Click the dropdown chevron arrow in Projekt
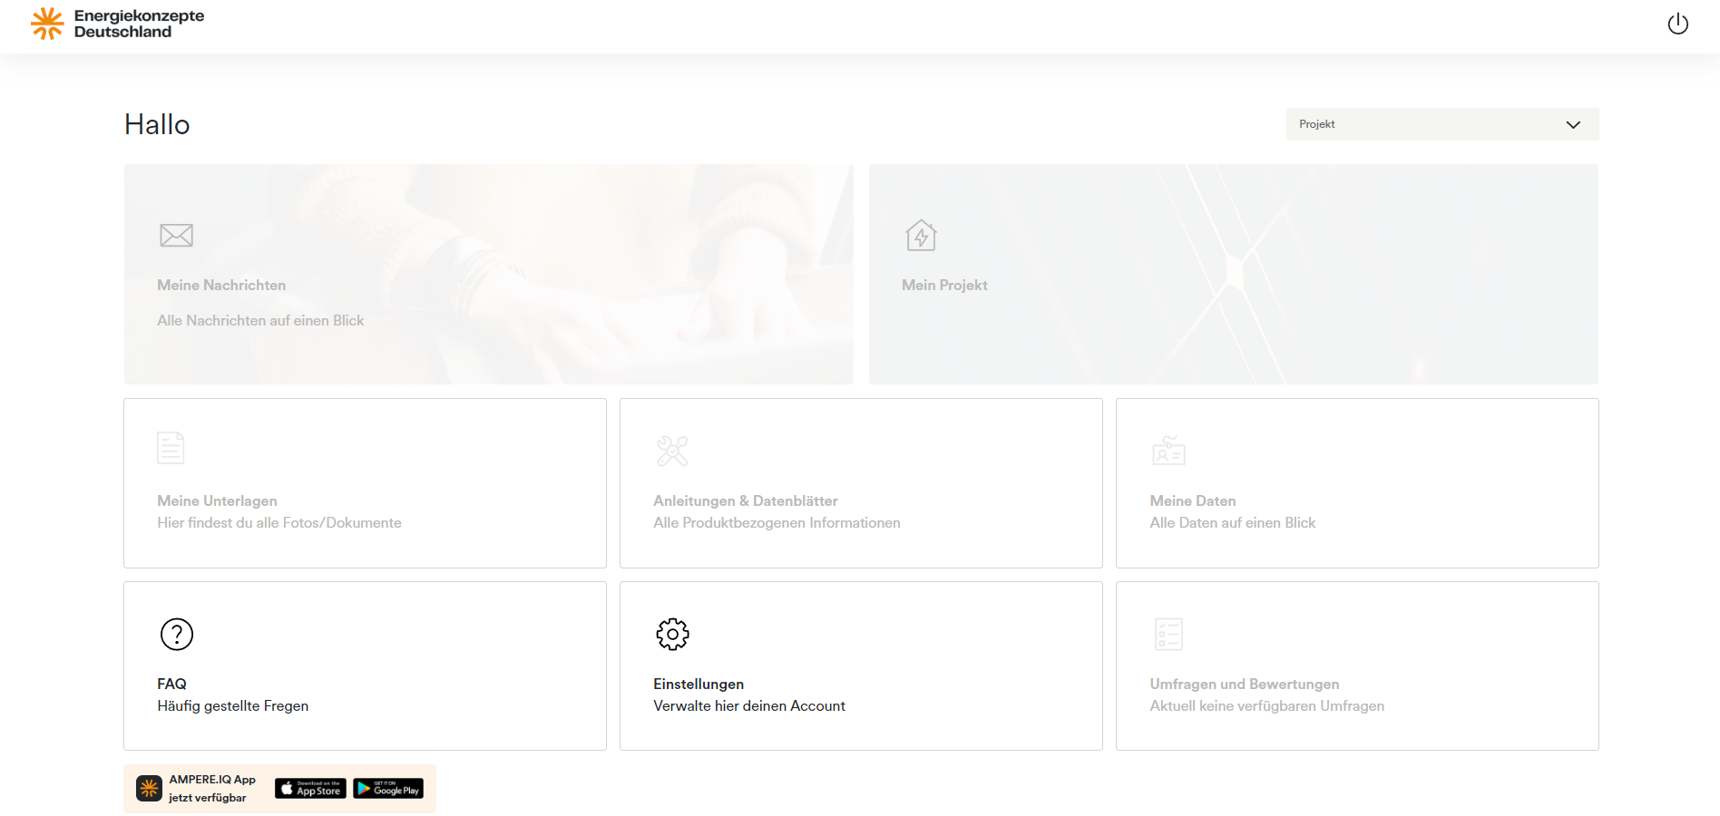 click(1572, 125)
